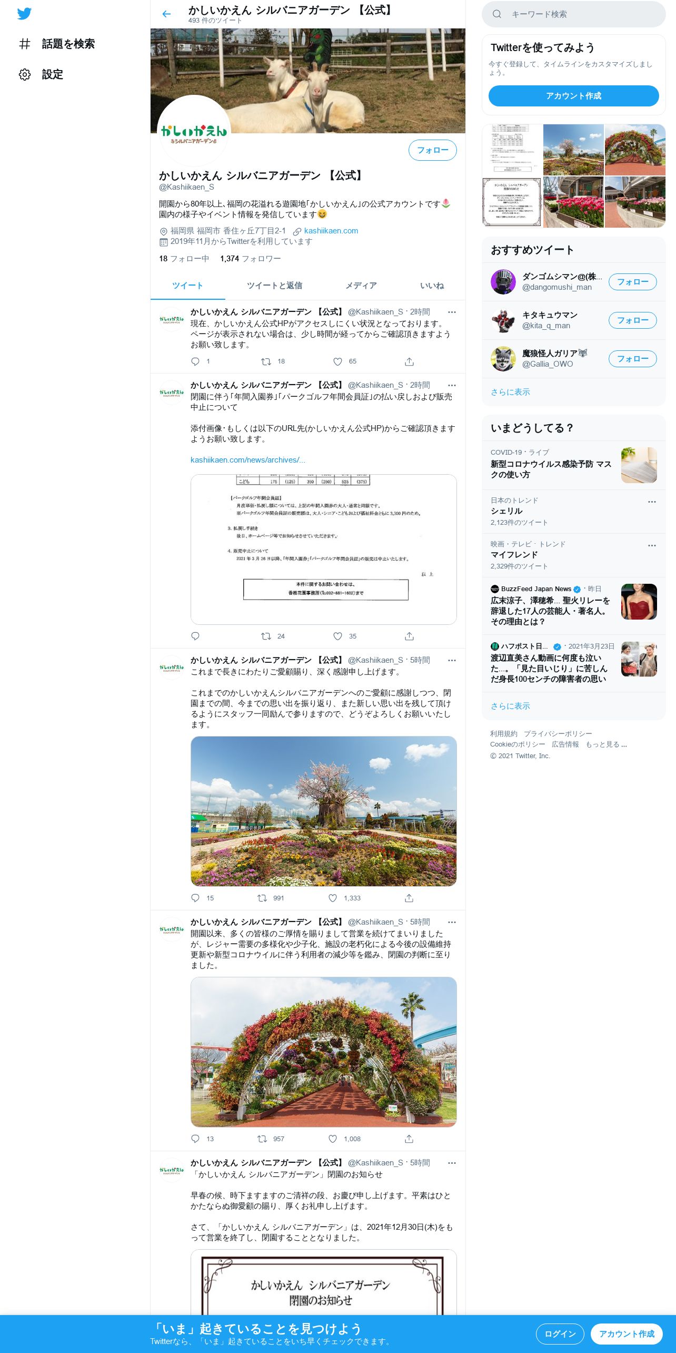
Task: Reply to tweet with 15 replies
Action: pos(195,898)
